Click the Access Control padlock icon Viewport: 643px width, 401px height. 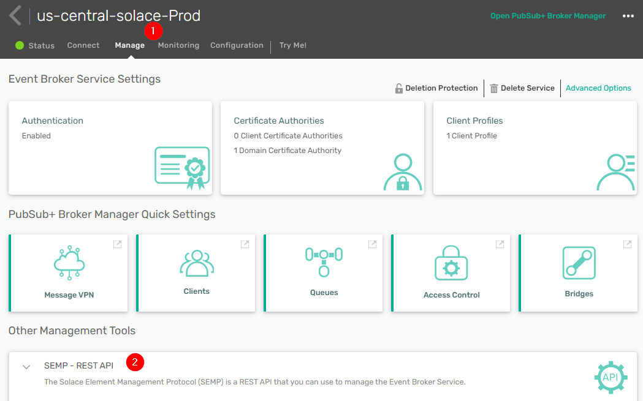(x=451, y=263)
